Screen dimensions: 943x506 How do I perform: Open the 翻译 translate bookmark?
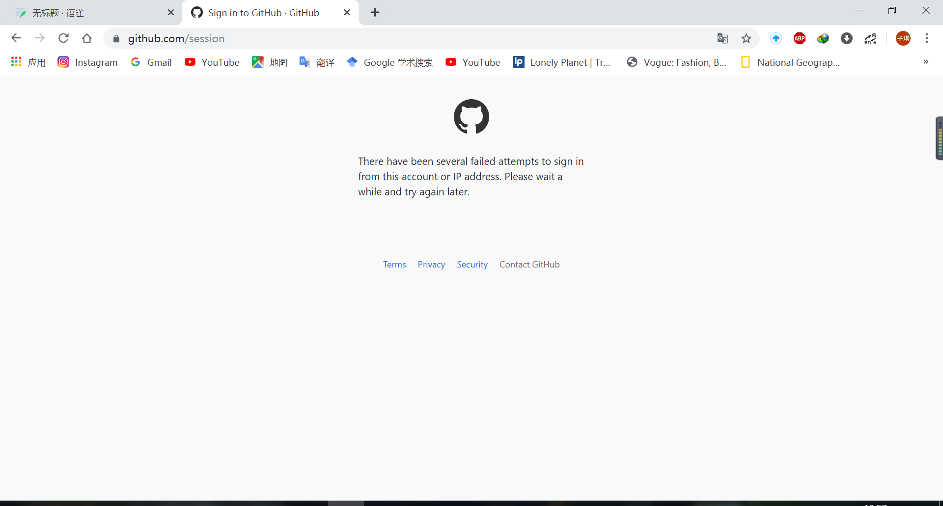pyautogui.click(x=317, y=62)
